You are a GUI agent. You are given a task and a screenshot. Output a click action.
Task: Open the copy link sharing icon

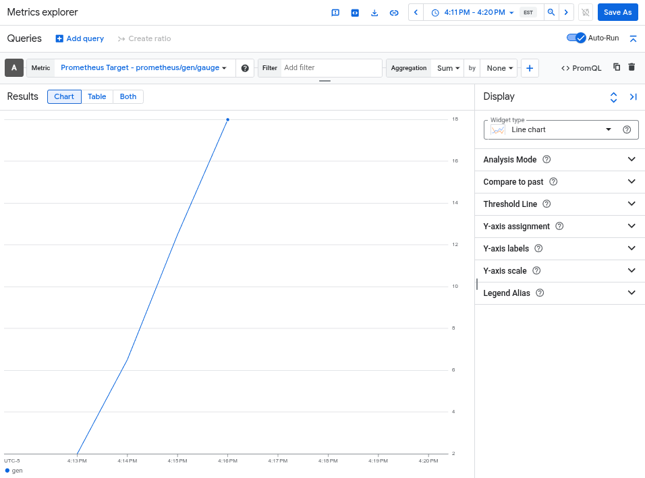coord(394,12)
